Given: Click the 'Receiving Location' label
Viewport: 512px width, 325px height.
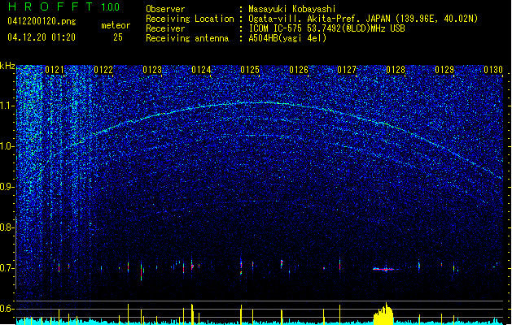Looking at the screenshot, I should point(190,19).
